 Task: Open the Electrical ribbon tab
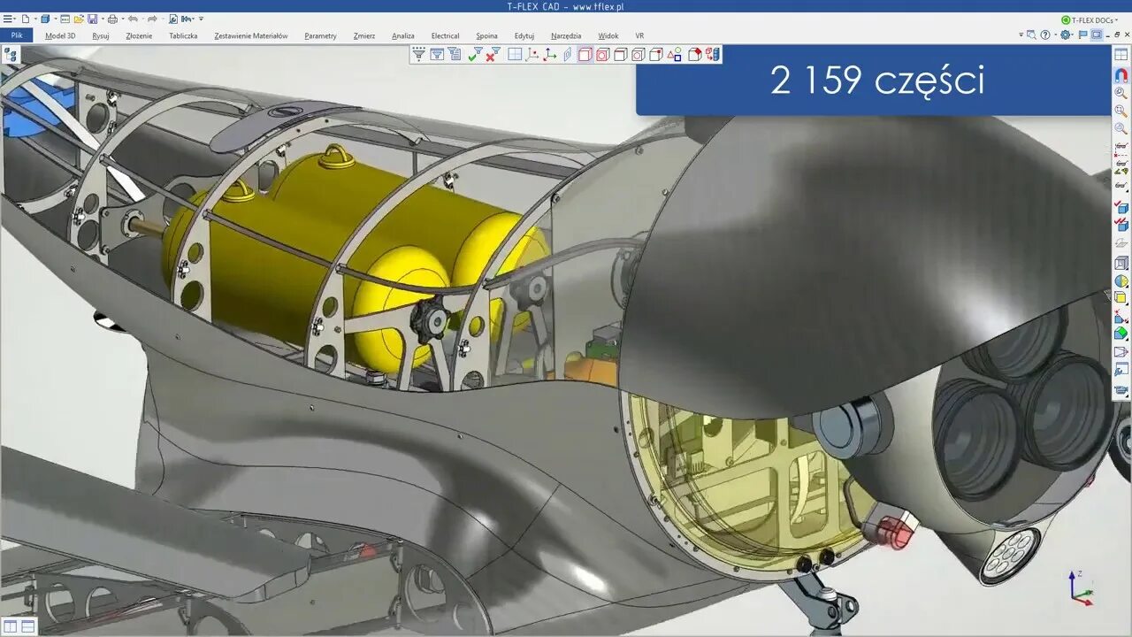pos(445,36)
